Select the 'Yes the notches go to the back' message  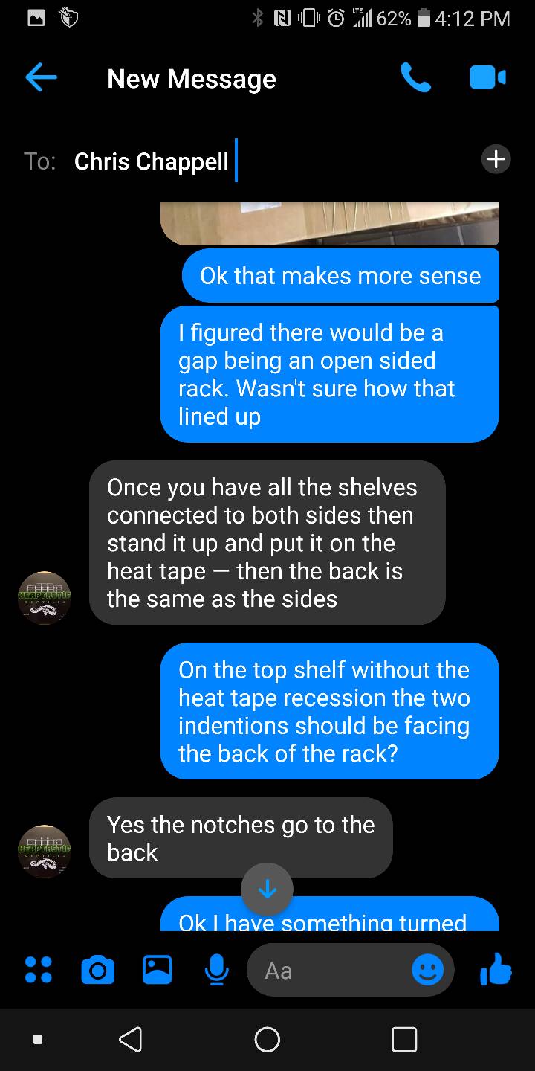click(x=241, y=838)
